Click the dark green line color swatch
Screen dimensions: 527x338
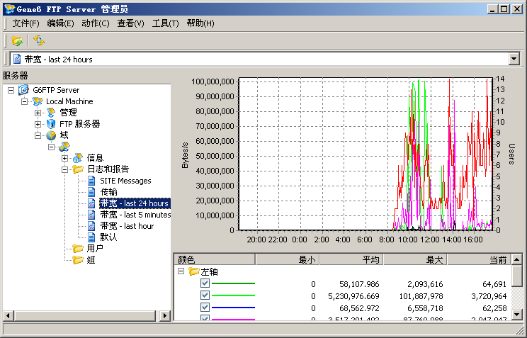(x=233, y=283)
